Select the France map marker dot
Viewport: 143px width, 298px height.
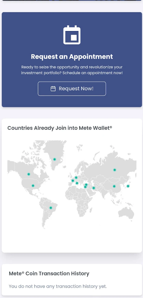[73, 181]
